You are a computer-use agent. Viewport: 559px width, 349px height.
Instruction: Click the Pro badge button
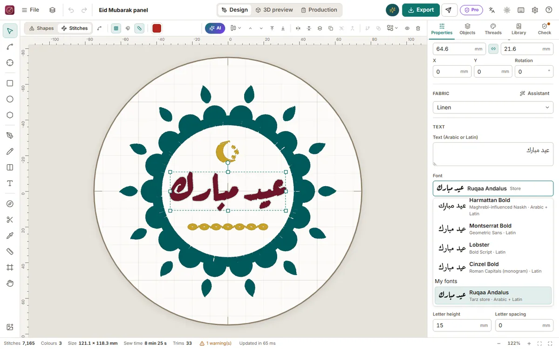coord(471,10)
